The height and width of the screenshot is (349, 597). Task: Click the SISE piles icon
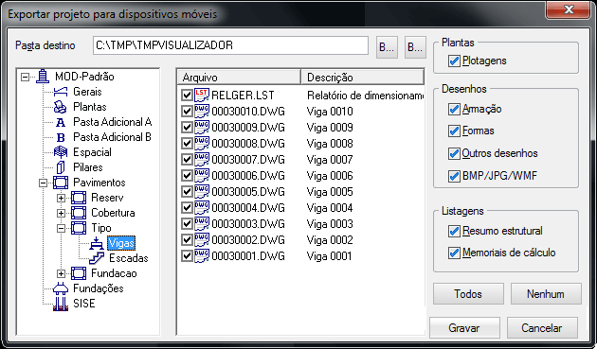61,304
